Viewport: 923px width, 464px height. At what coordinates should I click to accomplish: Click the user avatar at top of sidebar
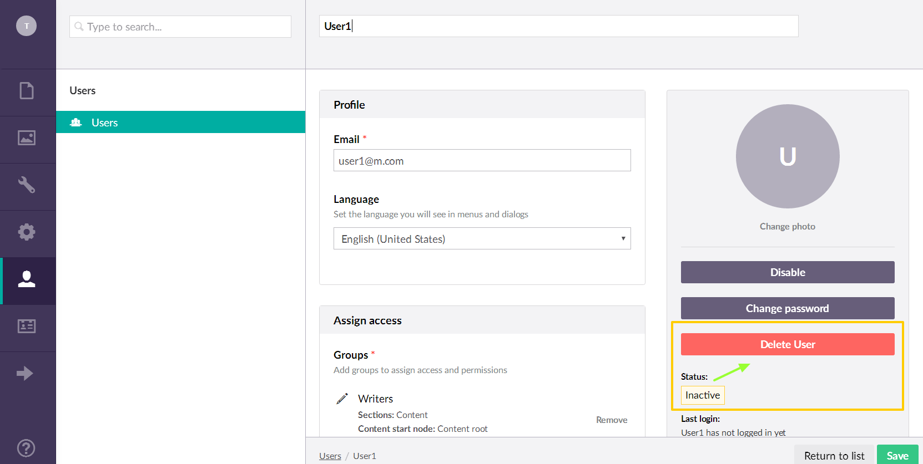coord(26,26)
